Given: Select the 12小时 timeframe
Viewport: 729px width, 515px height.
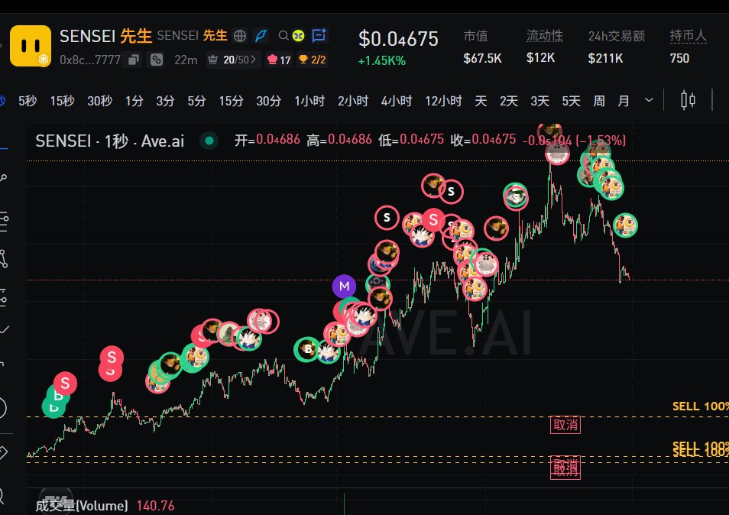Looking at the screenshot, I should coord(443,101).
